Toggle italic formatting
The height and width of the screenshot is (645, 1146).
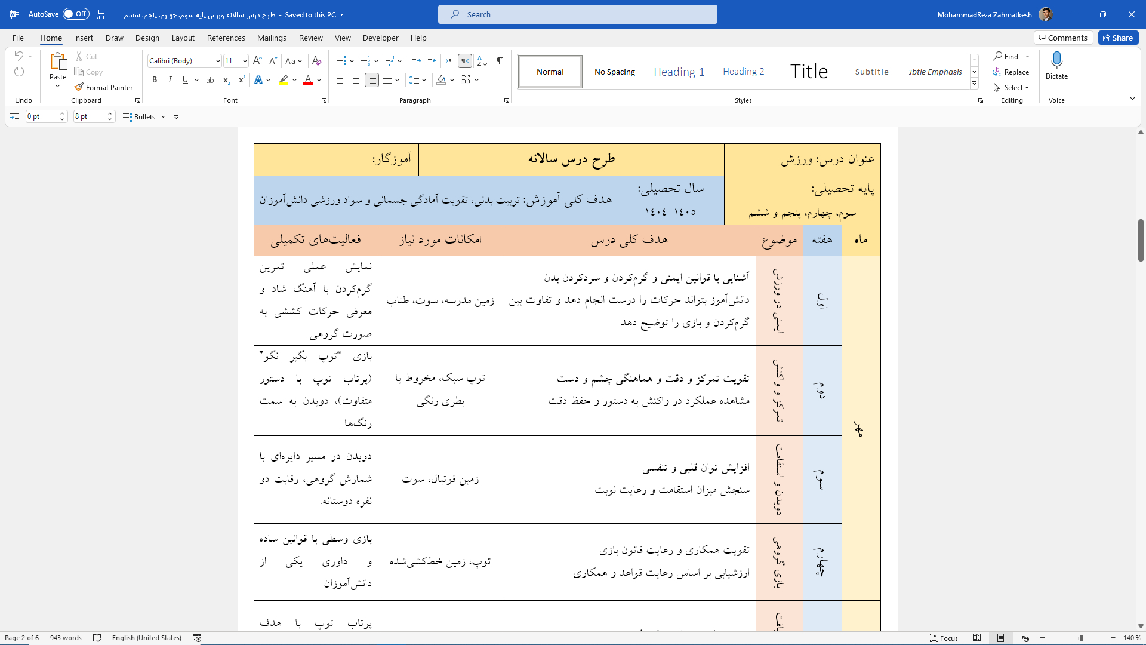point(170,79)
